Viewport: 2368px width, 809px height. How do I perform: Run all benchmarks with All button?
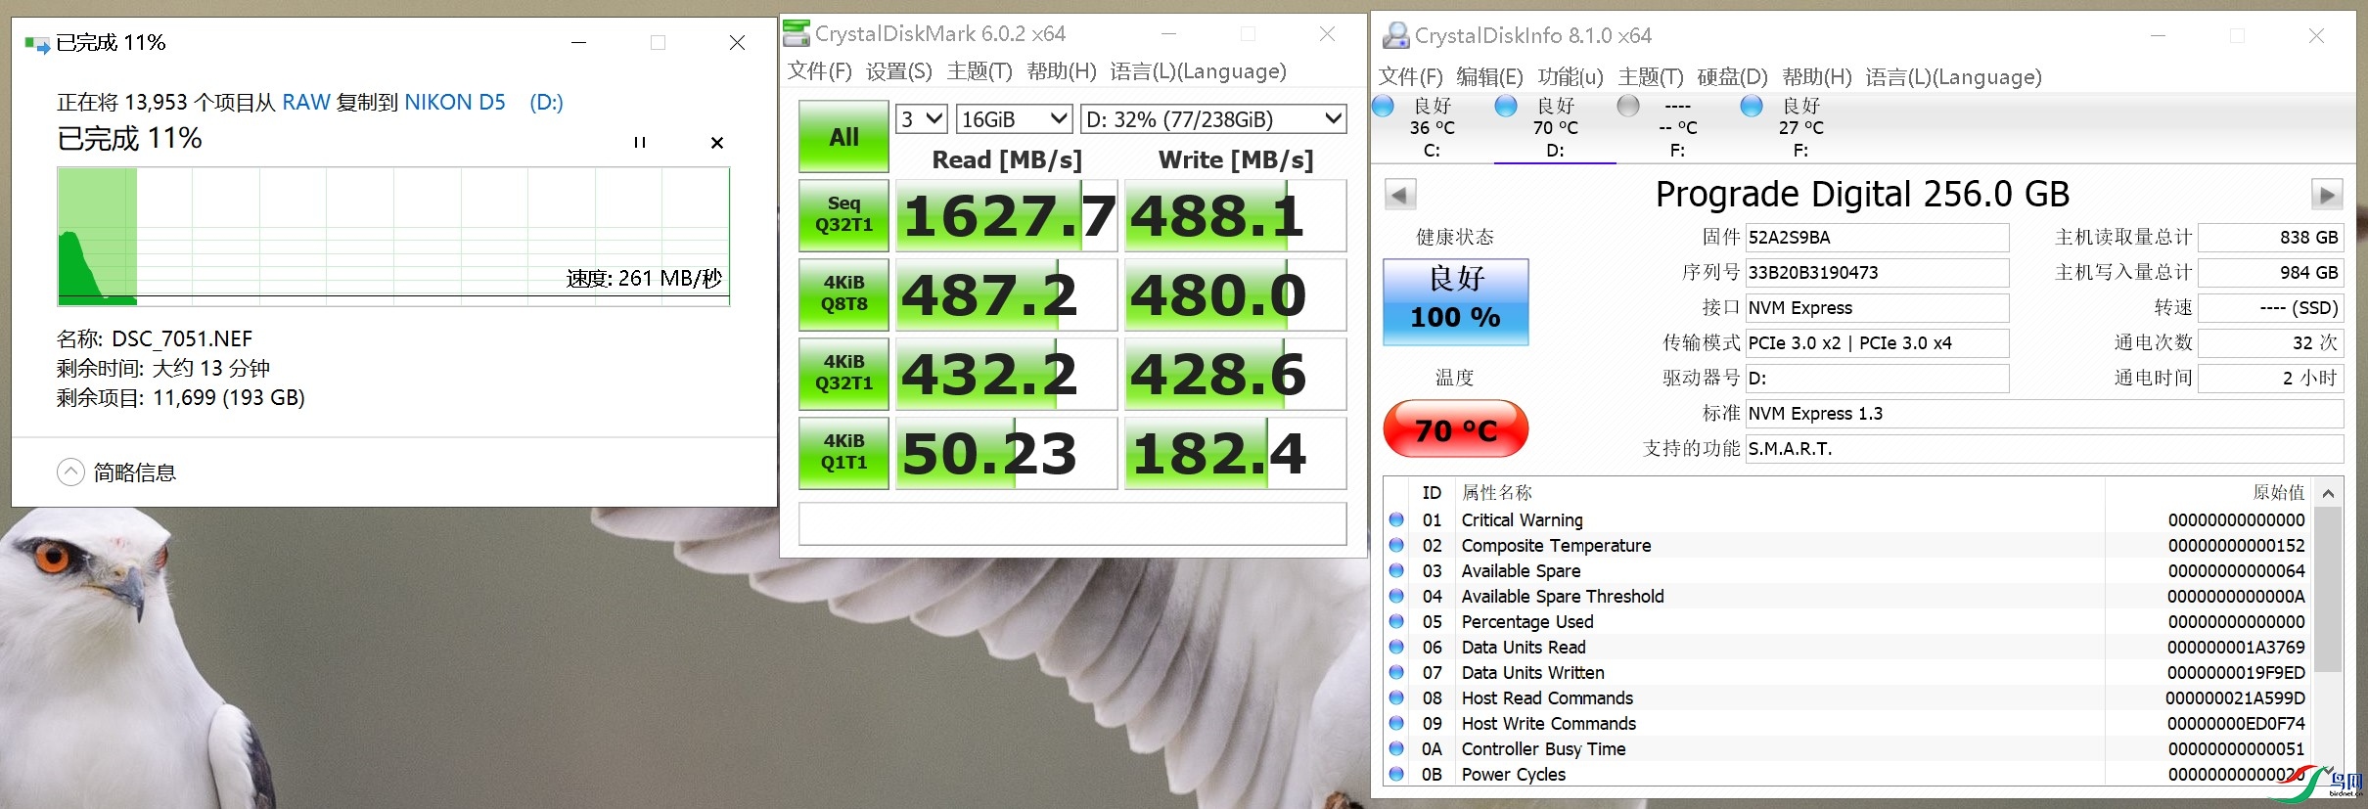tap(843, 137)
